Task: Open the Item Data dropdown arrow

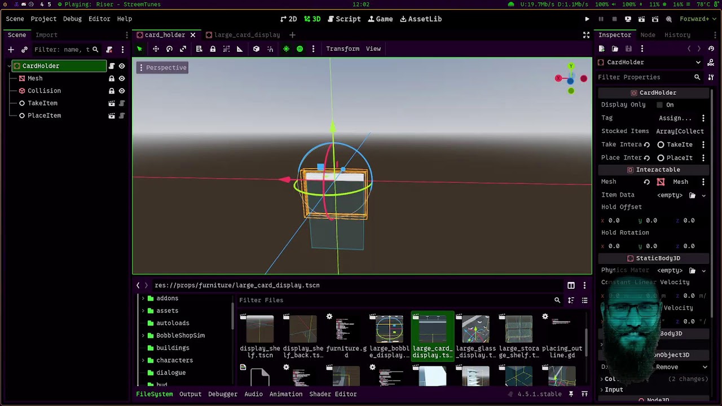Action: (703, 196)
